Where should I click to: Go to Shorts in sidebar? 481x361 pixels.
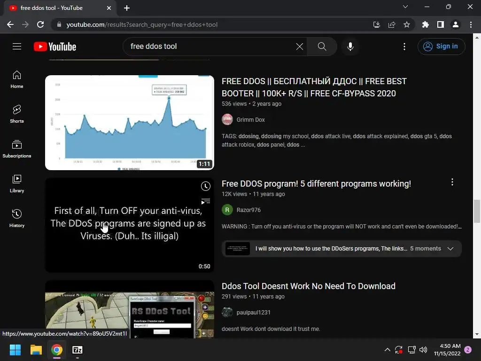coord(17,114)
